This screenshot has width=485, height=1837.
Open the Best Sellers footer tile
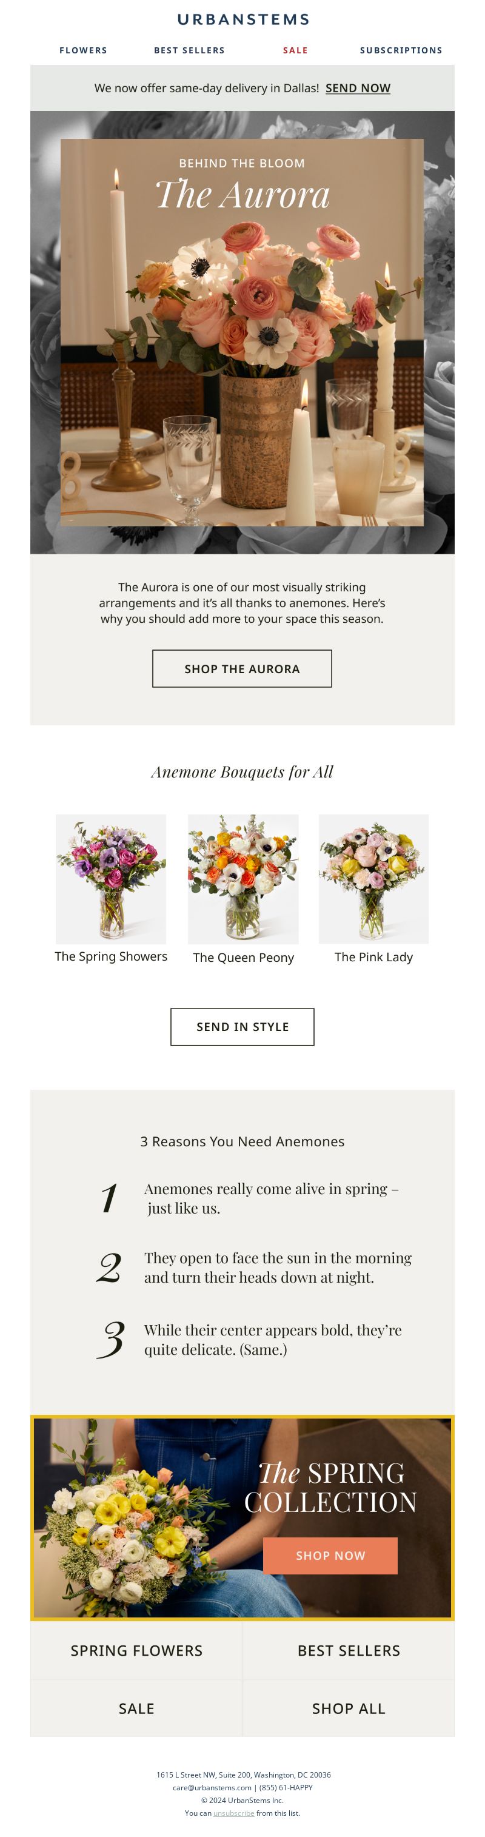(349, 1650)
